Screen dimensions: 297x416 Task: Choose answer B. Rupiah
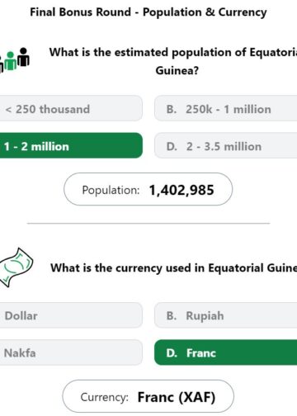coord(226,315)
